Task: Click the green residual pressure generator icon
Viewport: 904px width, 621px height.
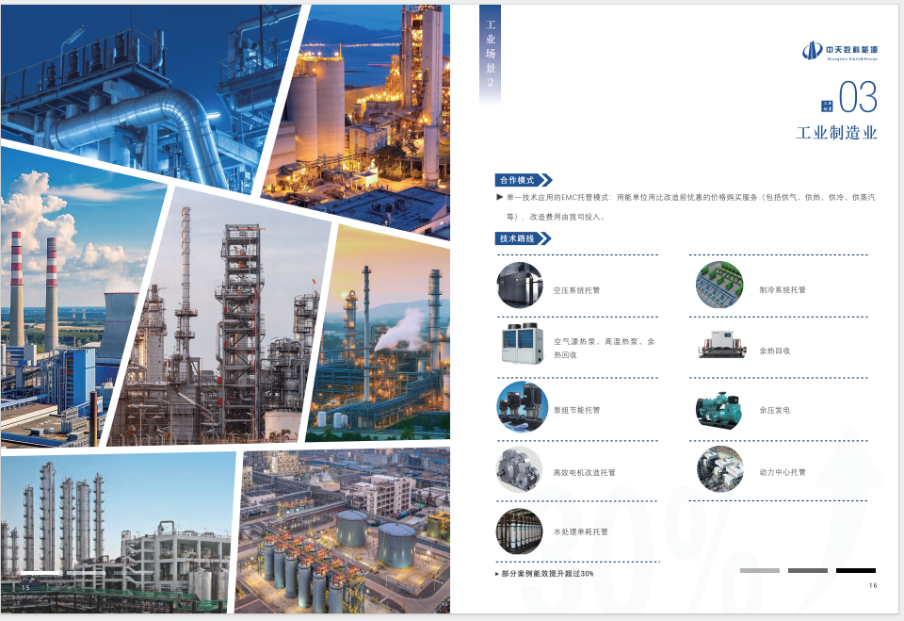Action: pyautogui.click(x=719, y=408)
